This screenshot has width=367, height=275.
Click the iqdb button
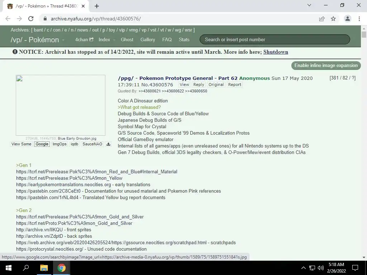(75, 144)
